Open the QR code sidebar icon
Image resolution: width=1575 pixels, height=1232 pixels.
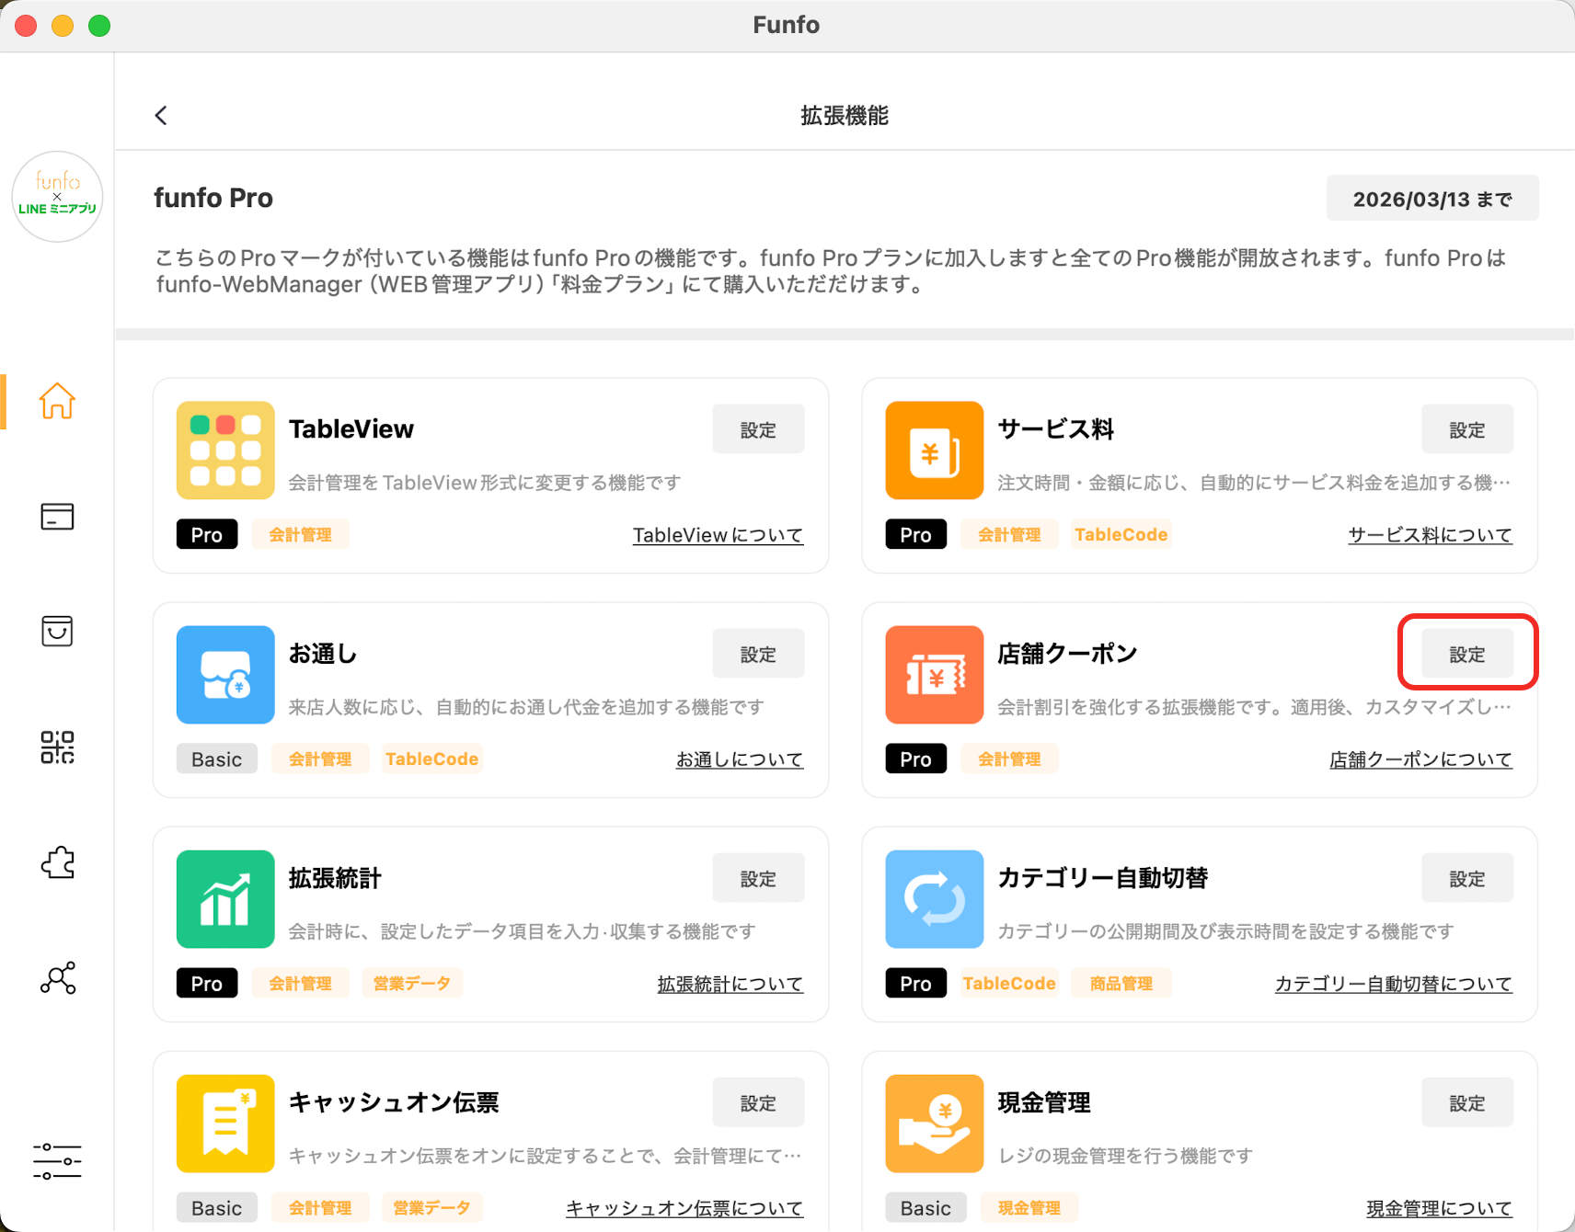pos(57,747)
